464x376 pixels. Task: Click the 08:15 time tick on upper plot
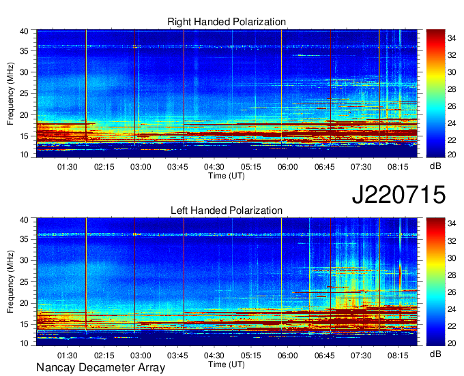click(x=398, y=167)
